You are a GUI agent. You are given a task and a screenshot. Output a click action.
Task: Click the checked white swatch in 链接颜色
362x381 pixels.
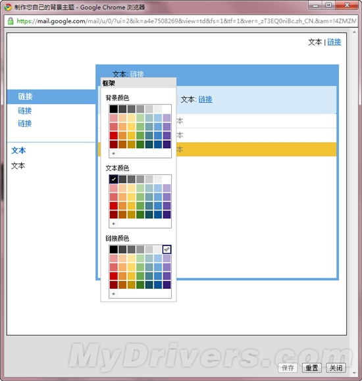click(167, 249)
